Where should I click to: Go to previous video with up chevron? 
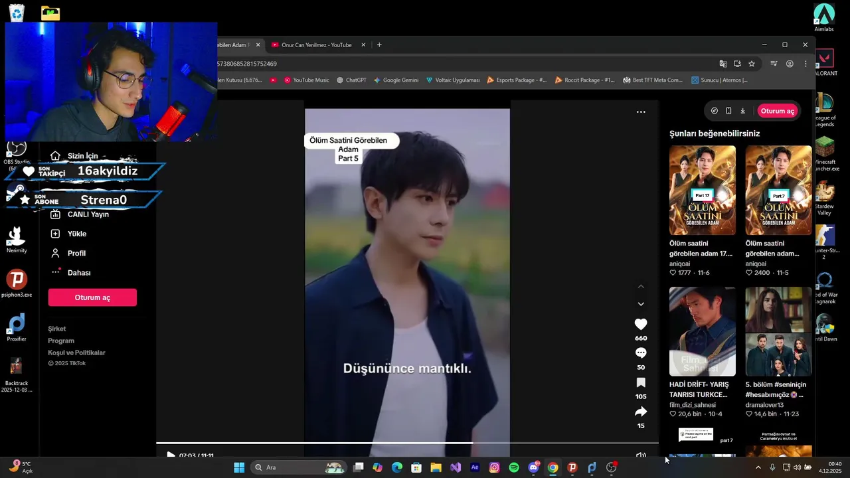click(x=641, y=286)
